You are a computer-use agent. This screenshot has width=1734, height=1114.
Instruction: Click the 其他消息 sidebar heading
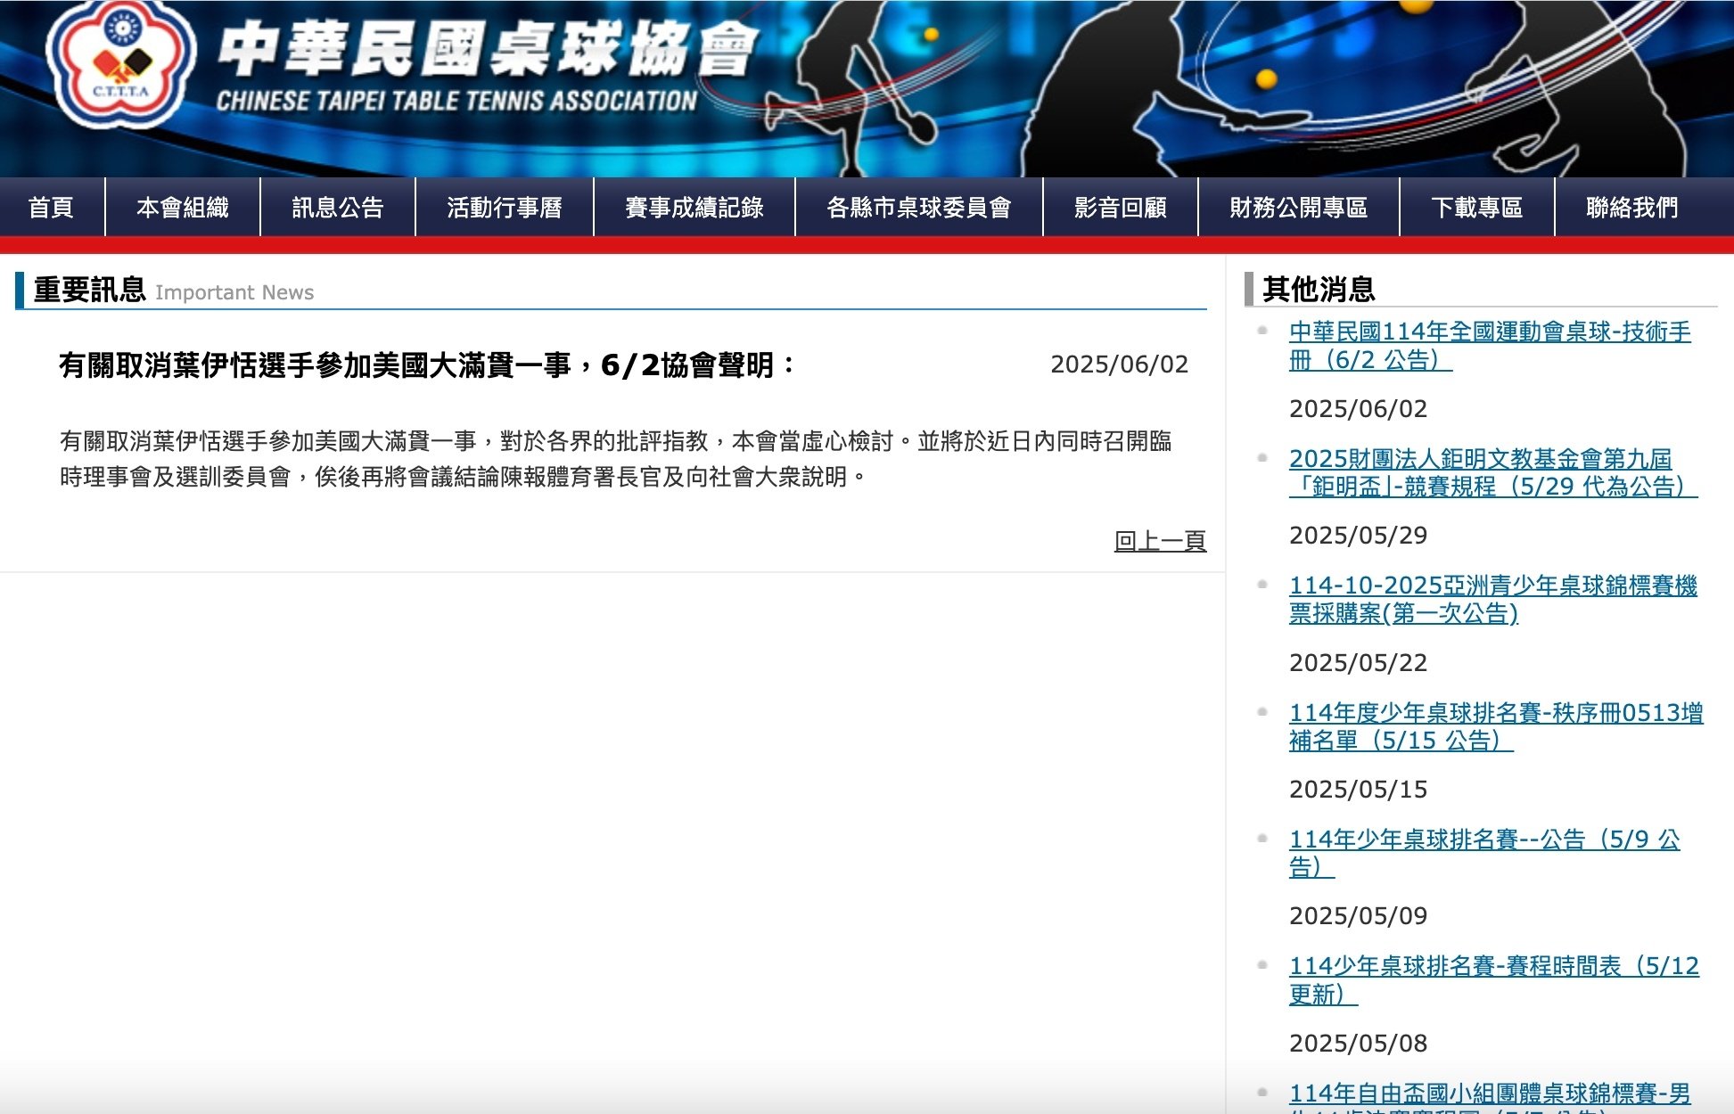1319,289
